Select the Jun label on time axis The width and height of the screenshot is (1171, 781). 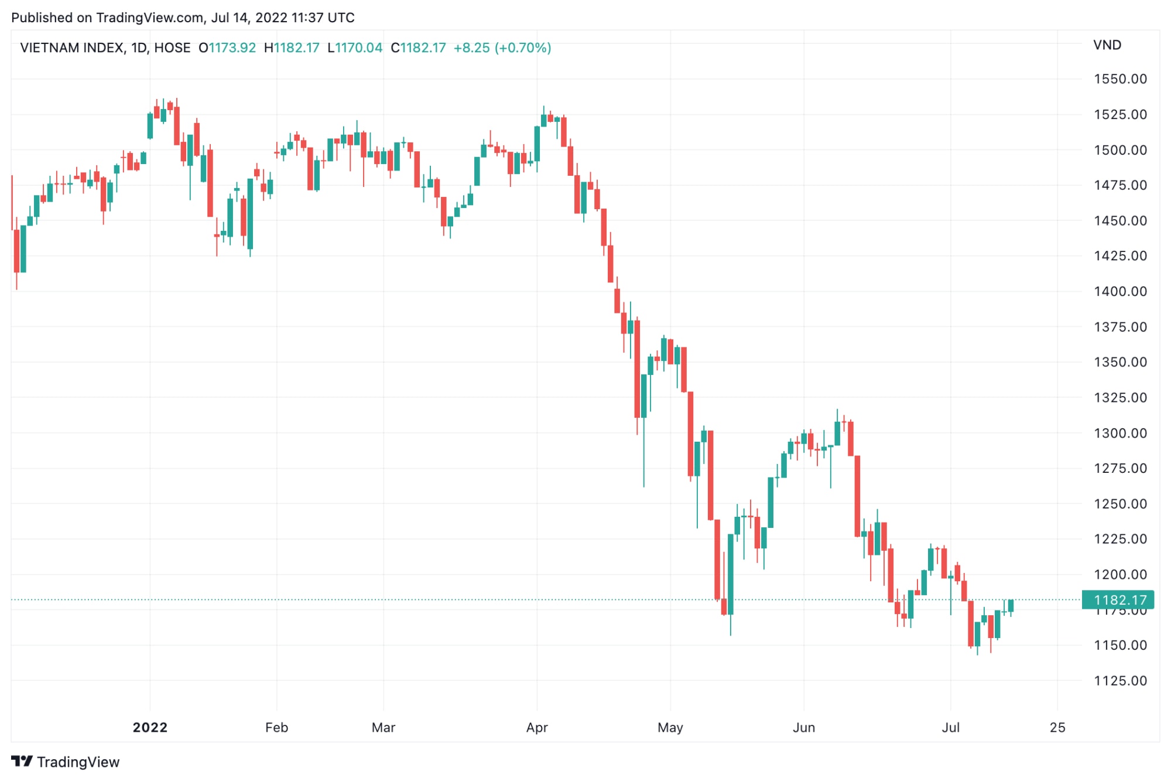[x=804, y=728]
